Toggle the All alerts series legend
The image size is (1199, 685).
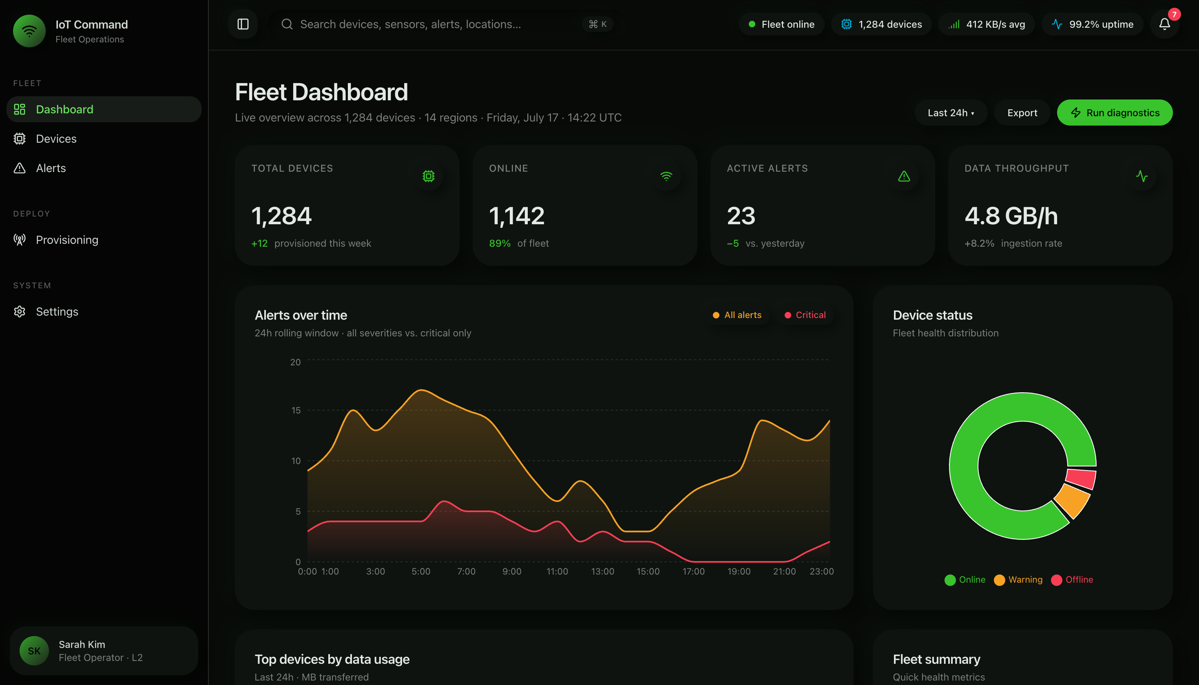737,315
